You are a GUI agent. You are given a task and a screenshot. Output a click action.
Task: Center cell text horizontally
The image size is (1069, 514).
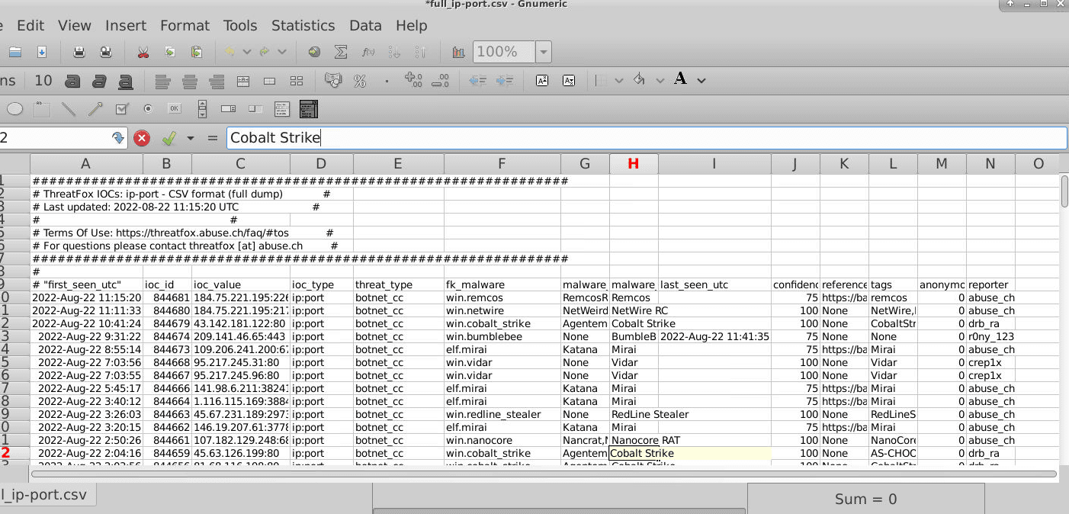pyautogui.click(x=190, y=80)
